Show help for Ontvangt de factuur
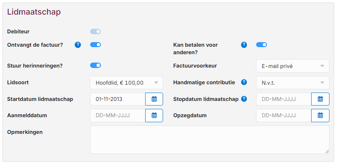This screenshot has height=166, width=337. (x=78, y=45)
